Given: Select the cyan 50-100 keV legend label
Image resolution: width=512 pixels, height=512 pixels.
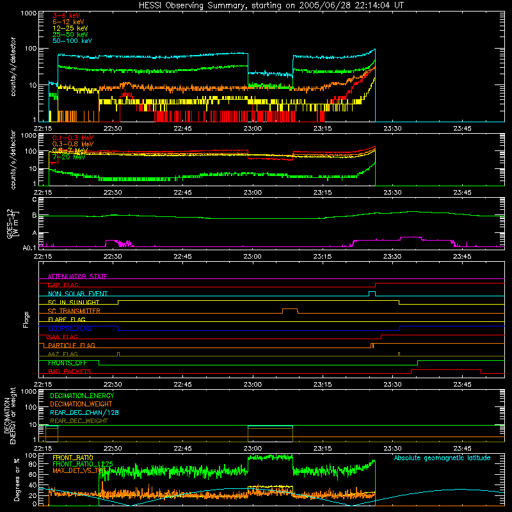Looking at the screenshot, I should click(x=72, y=41).
